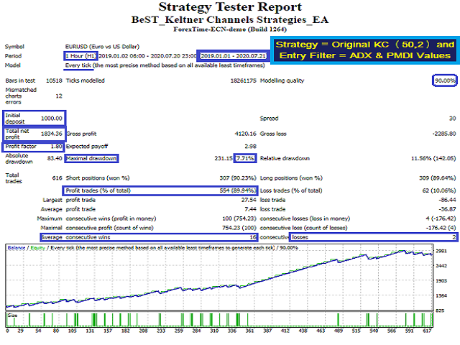Screen dimensions: 460x345
Task: Click the Average profit trade value 7.44
Action: (251, 209)
